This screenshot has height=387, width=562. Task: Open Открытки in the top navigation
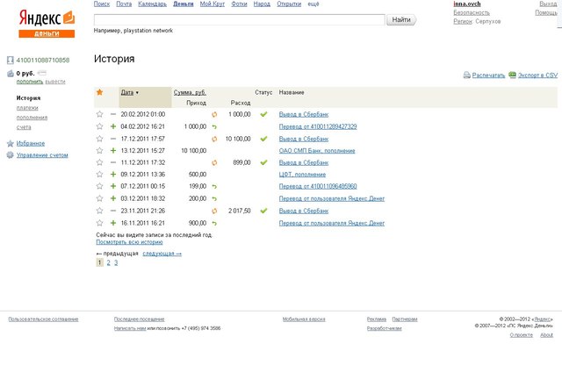tap(289, 4)
